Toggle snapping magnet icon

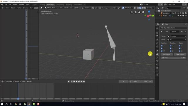(x=93, y=8)
